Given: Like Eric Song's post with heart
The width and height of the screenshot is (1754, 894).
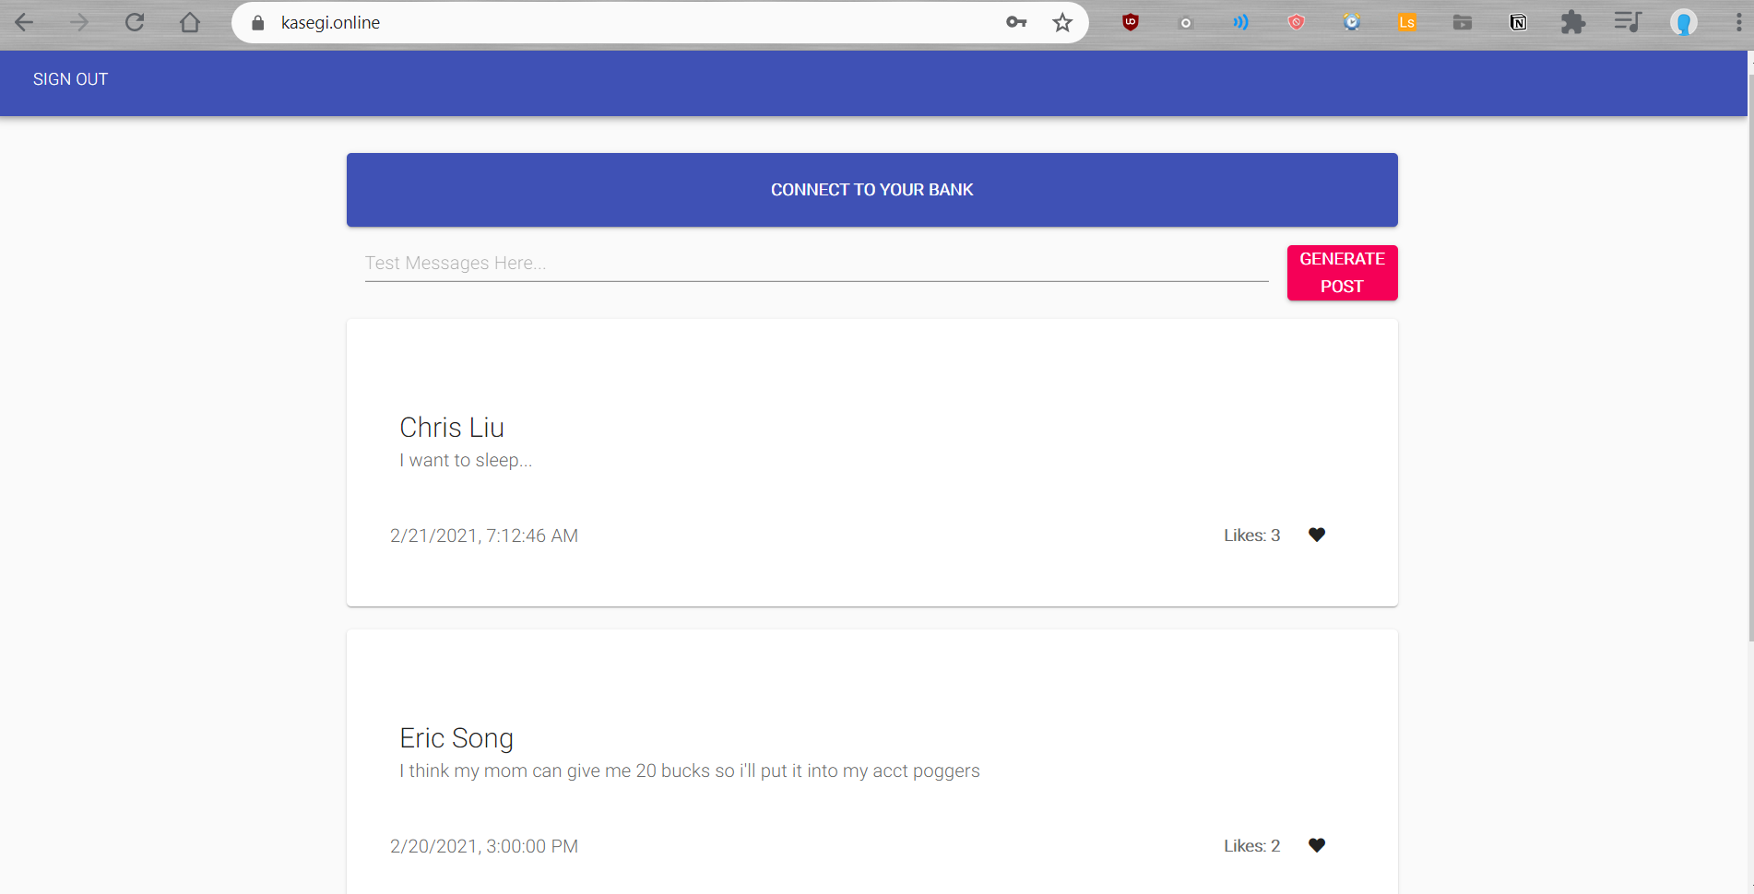Looking at the screenshot, I should (1317, 845).
